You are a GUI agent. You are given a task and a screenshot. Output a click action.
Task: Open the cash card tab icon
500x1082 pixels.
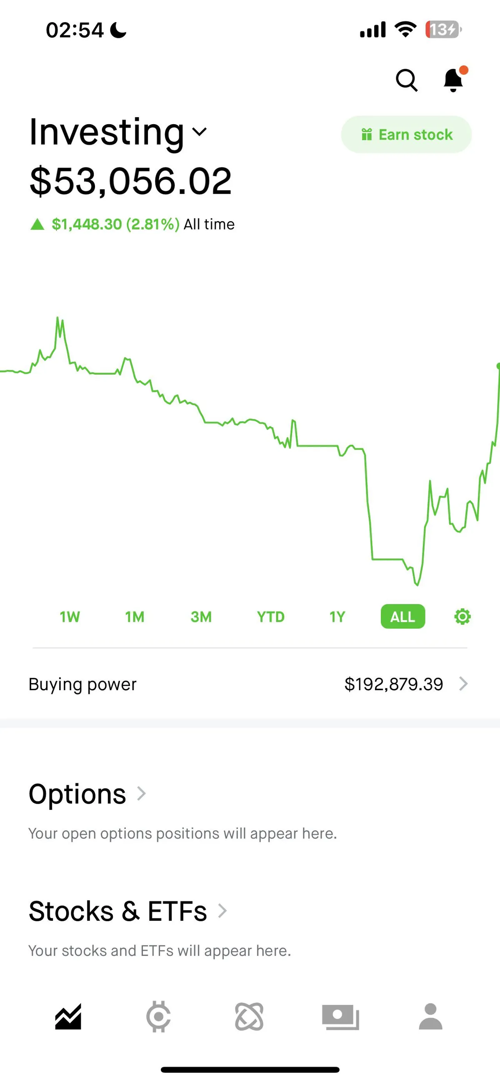click(340, 1017)
